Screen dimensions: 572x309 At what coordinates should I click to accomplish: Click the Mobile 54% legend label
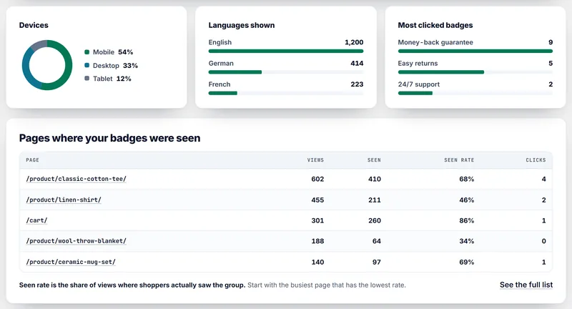(x=113, y=51)
